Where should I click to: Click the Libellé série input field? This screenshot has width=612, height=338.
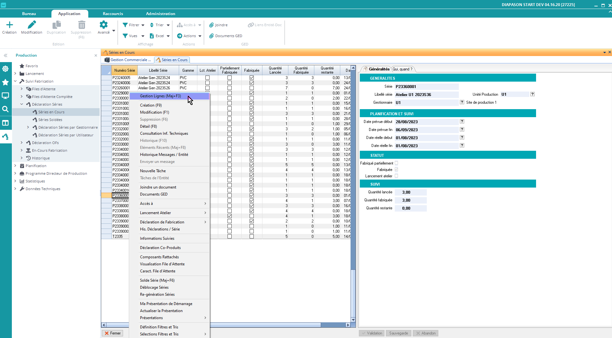point(426,95)
